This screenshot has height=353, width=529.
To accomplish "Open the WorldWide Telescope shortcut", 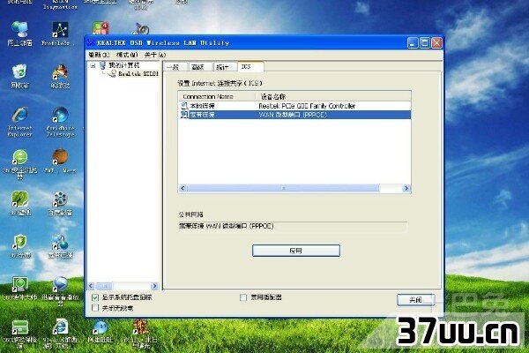I will coord(60,115).
